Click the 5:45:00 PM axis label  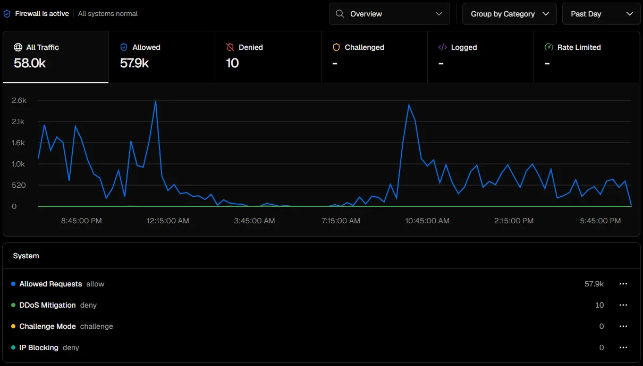(x=600, y=221)
